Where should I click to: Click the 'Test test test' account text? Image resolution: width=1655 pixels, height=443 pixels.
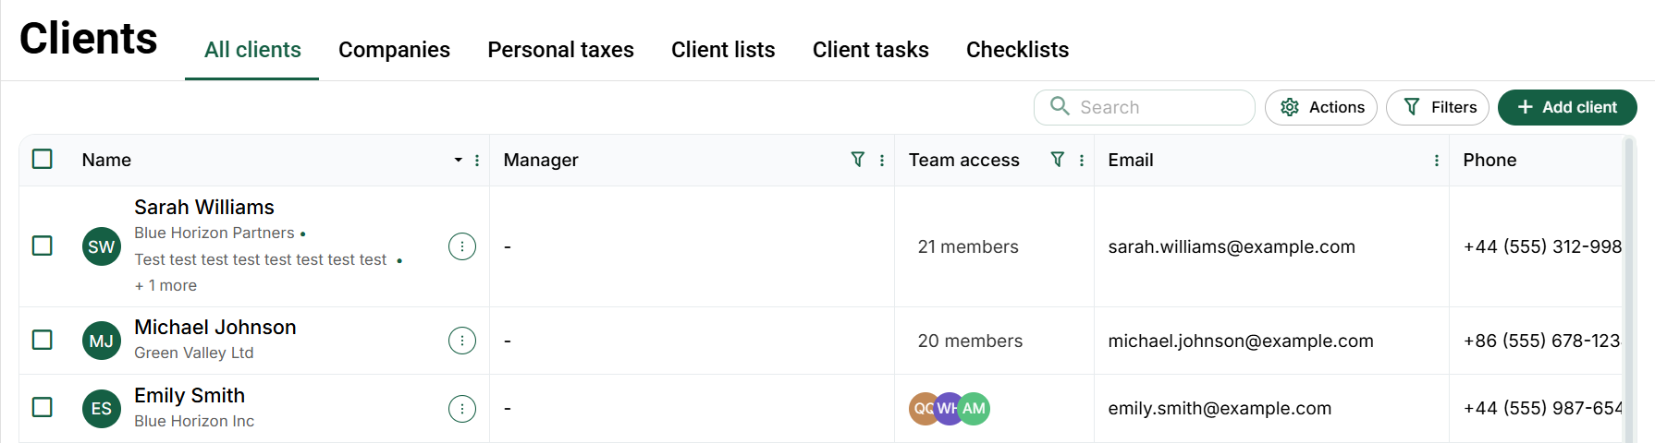(261, 259)
